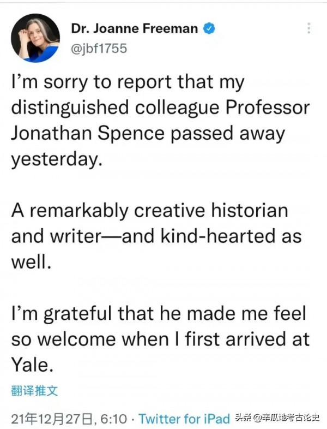
Task: Click the blue verified badge icon
Action: click(x=209, y=29)
